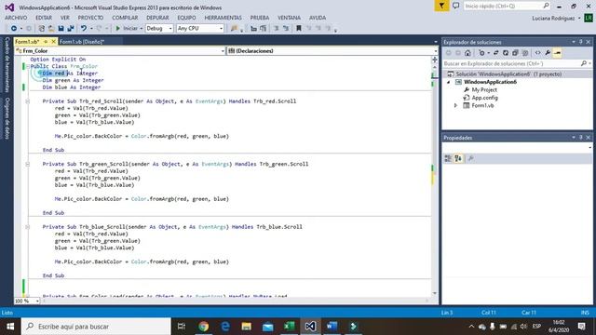
Task: Open the EDITAR menu
Action: tap(44, 18)
